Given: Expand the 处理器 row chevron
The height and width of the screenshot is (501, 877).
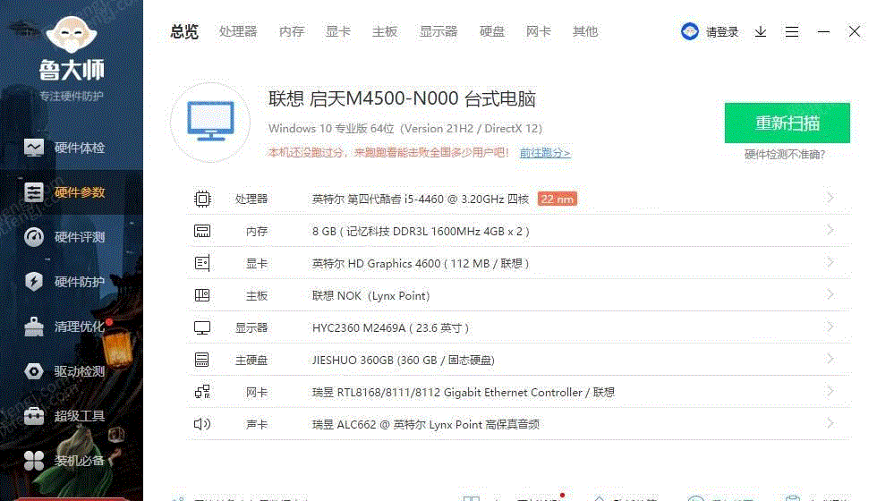Looking at the screenshot, I should (x=830, y=198).
